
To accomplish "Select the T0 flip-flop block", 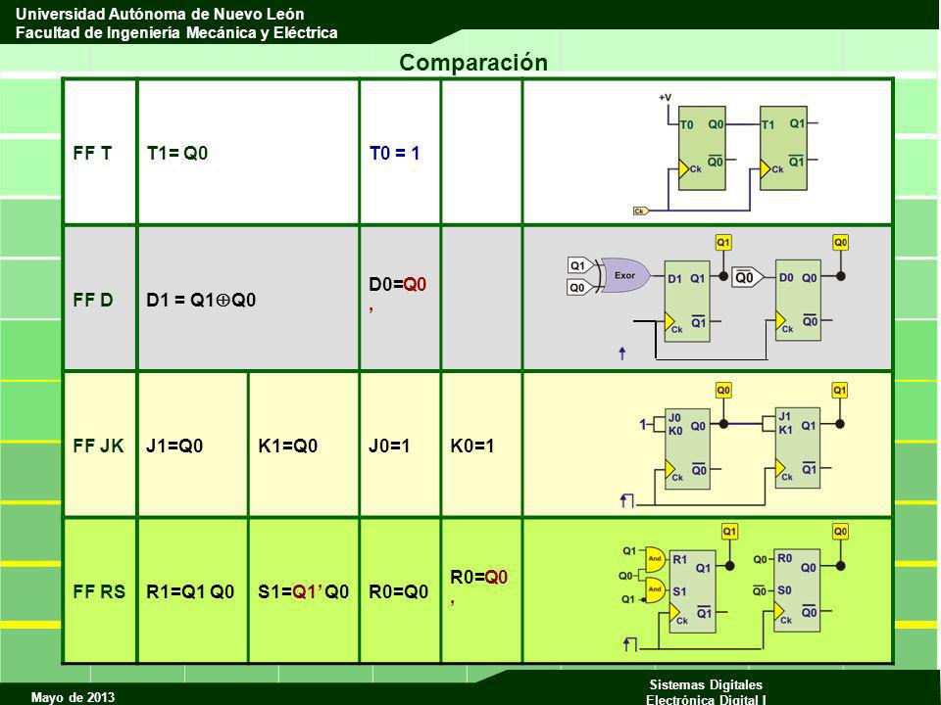I will 702,148.
